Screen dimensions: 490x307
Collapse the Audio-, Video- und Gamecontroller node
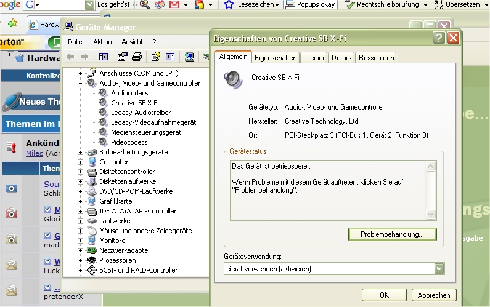tap(80, 83)
